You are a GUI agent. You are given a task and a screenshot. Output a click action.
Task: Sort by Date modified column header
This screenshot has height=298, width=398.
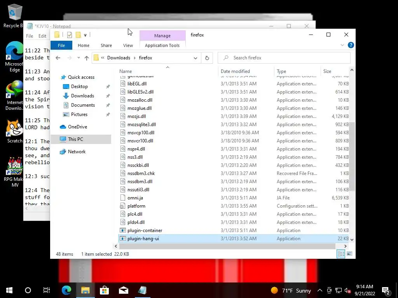[246, 71]
